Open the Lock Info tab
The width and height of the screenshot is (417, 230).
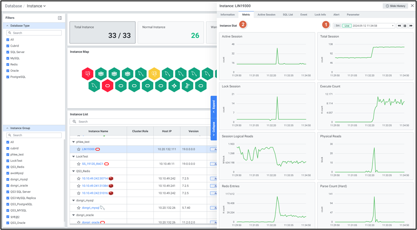pyautogui.click(x=320, y=15)
